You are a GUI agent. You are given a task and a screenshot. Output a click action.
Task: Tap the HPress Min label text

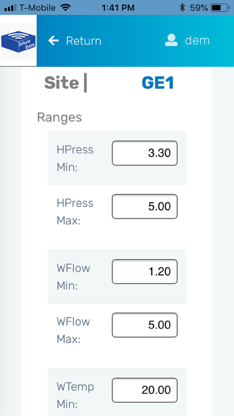click(x=75, y=158)
